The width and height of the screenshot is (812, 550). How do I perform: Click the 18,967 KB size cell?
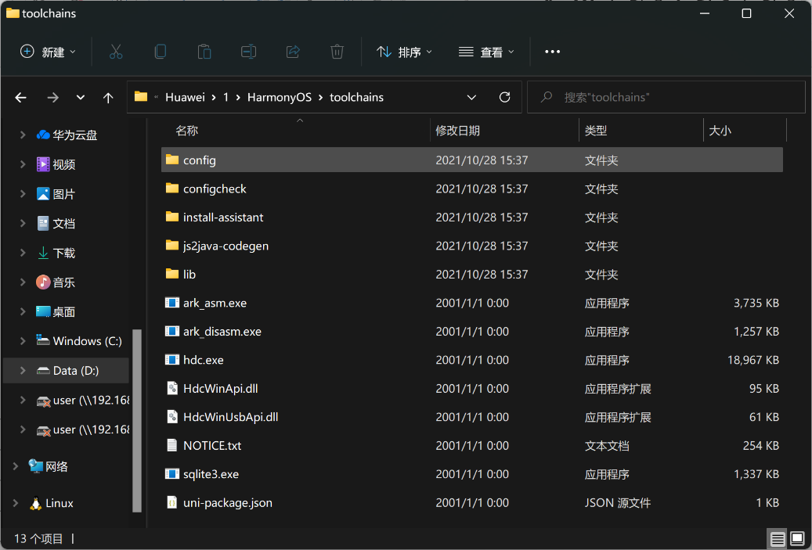pyautogui.click(x=753, y=360)
